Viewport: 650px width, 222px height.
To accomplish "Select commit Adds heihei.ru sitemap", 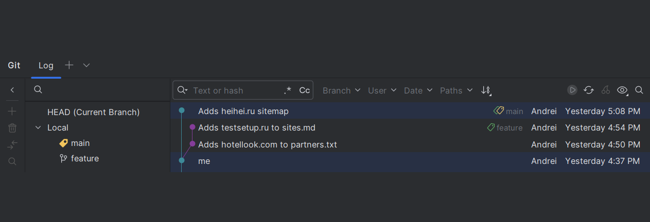I will 243,111.
